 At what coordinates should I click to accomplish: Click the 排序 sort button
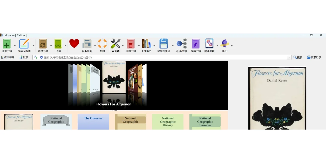[x=24, y=57]
